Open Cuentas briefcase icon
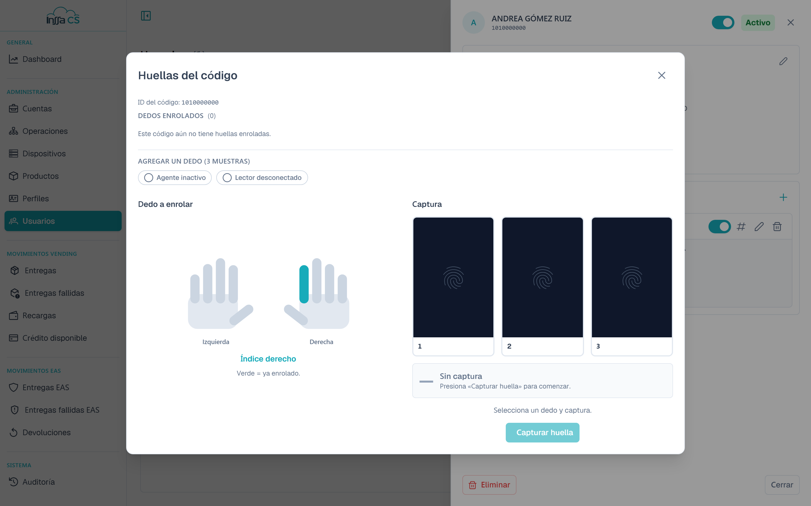Image resolution: width=811 pixels, height=506 pixels. [14, 109]
